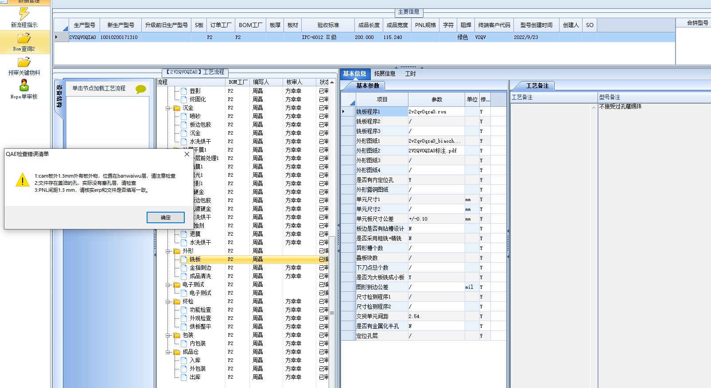Click the yellow speech bubble beside 单击节点加载工艺流程
This screenshot has width=711, height=388.
click(141, 89)
